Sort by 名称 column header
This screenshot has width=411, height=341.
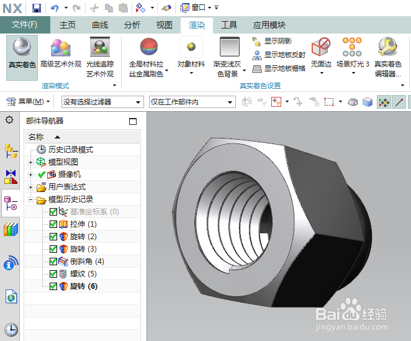point(83,137)
